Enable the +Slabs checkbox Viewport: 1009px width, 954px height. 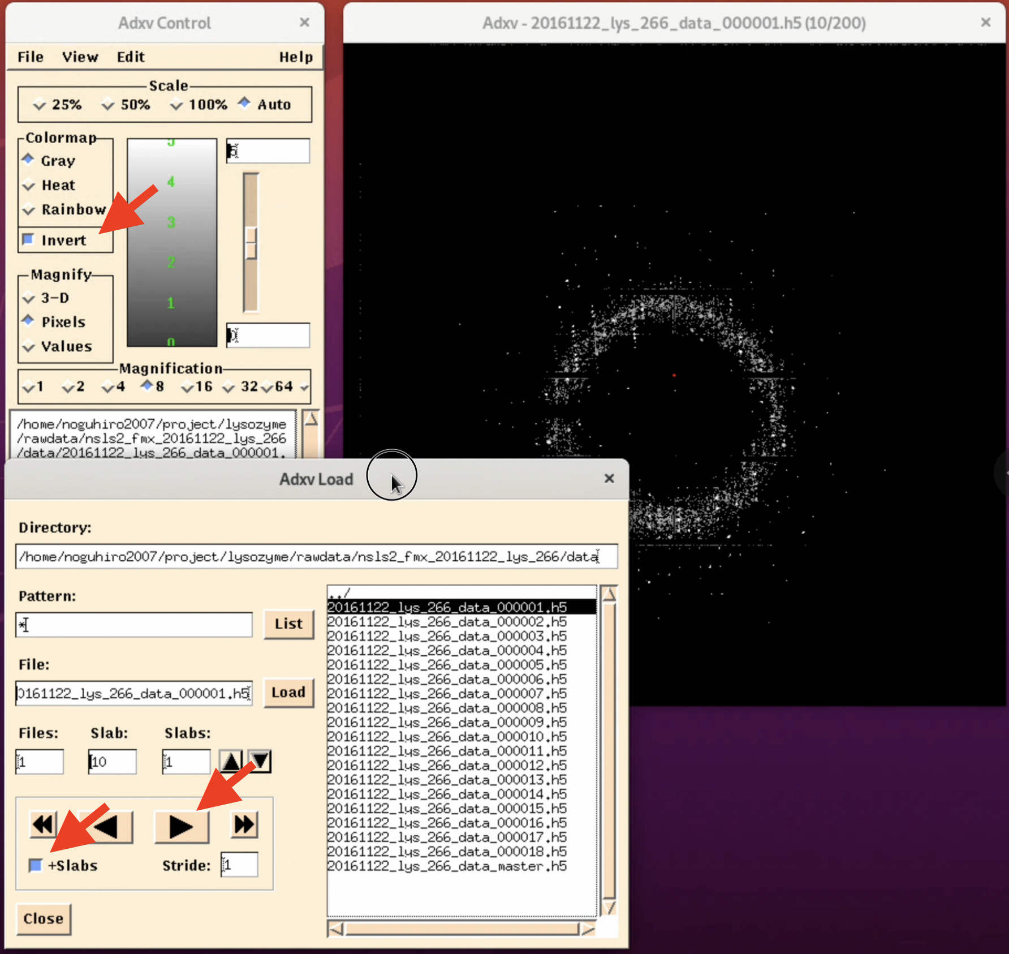[35, 865]
